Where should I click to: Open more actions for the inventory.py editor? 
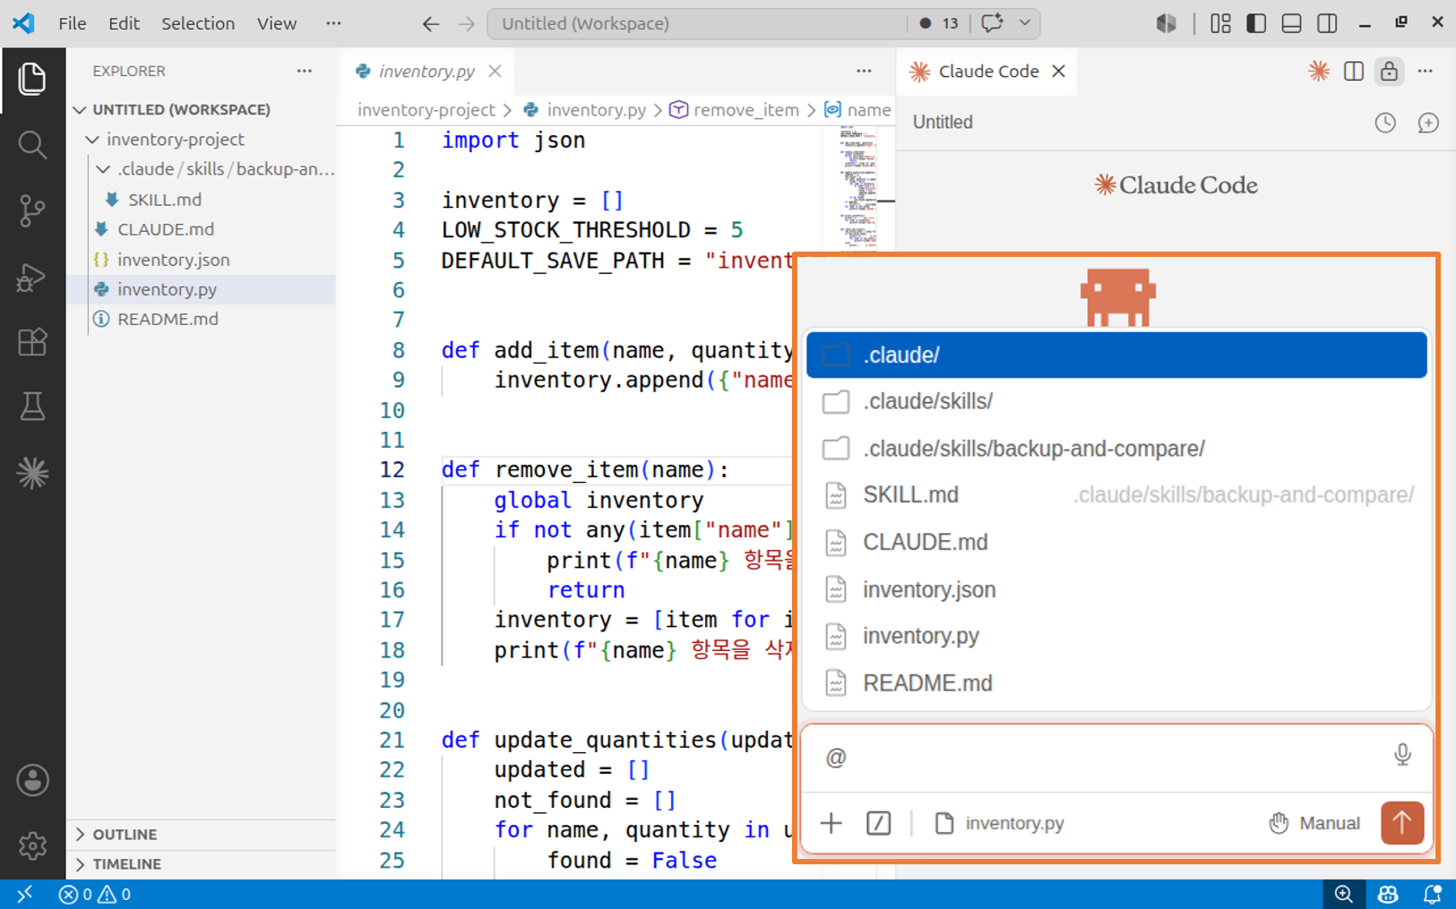click(x=864, y=71)
